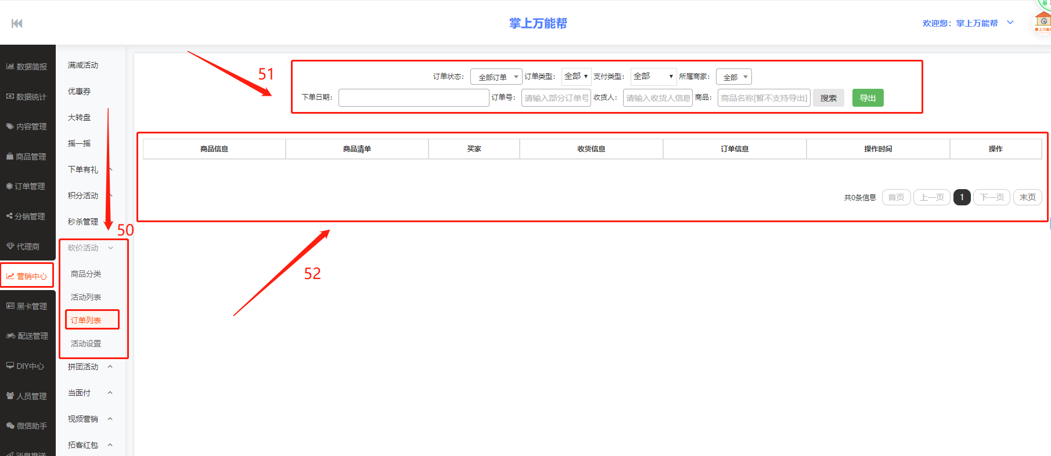The height and width of the screenshot is (456, 1051).
Task: Open the user dropdown next to 掌上万能帮
Action: 1010,23
